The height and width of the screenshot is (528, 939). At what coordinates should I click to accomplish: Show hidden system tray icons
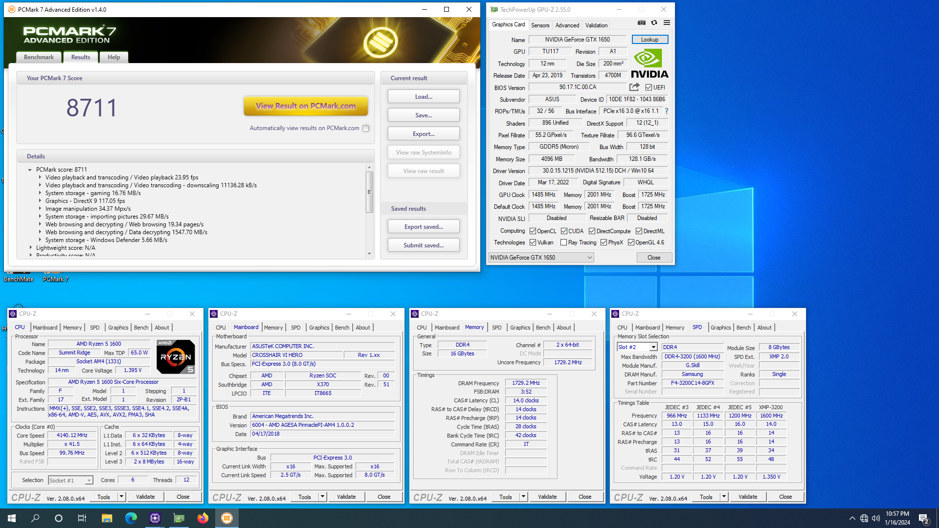click(x=852, y=518)
